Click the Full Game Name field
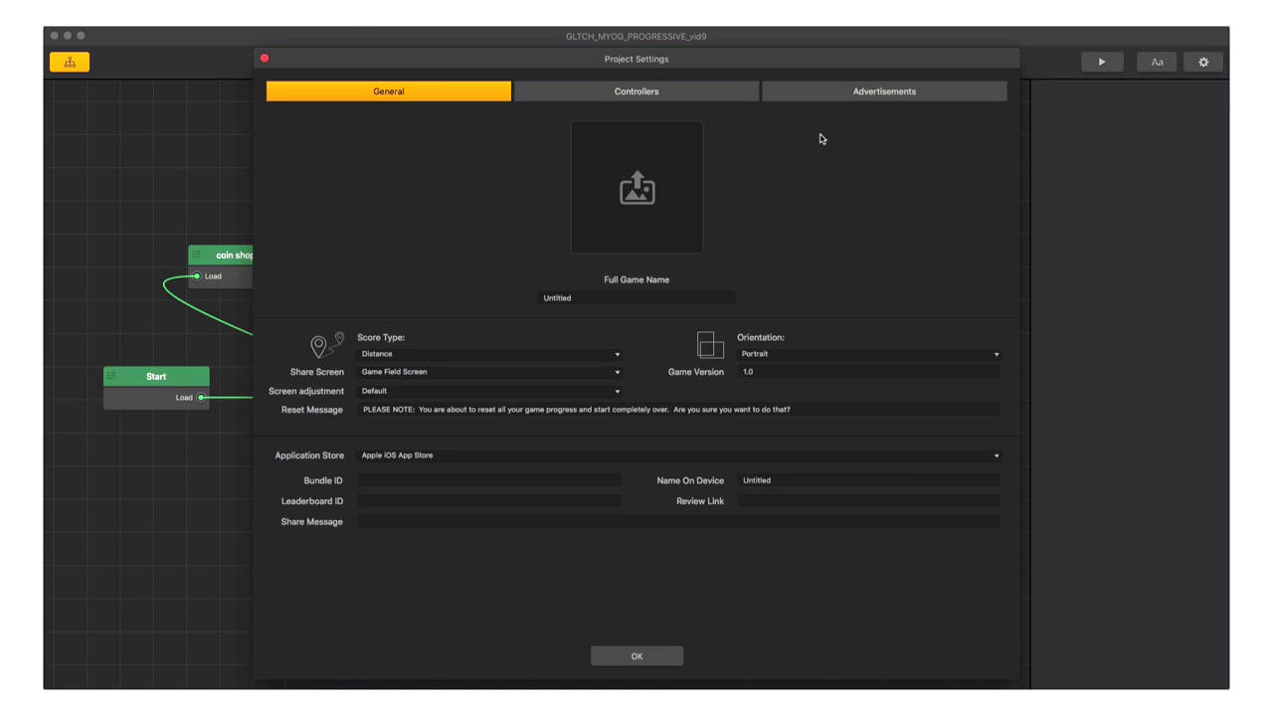The image size is (1273, 716). tap(636, 298)
